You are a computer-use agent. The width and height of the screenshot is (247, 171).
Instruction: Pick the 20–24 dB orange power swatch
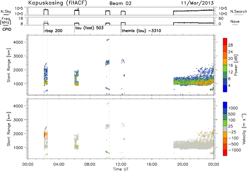(x=225, y=55)
